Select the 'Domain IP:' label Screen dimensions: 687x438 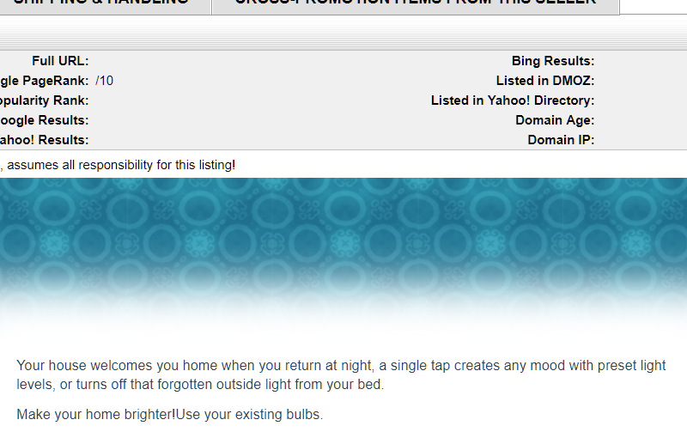point(561,140)
